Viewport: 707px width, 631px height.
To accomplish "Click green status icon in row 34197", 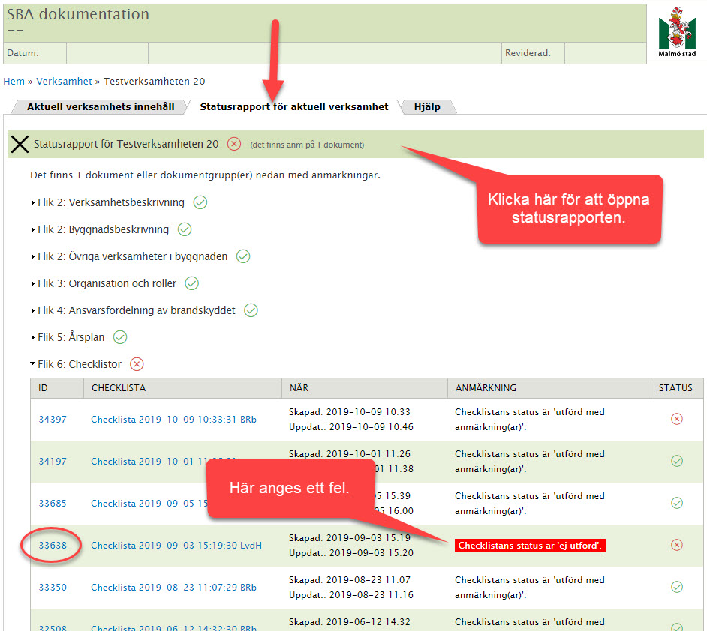I will (677, 461).
